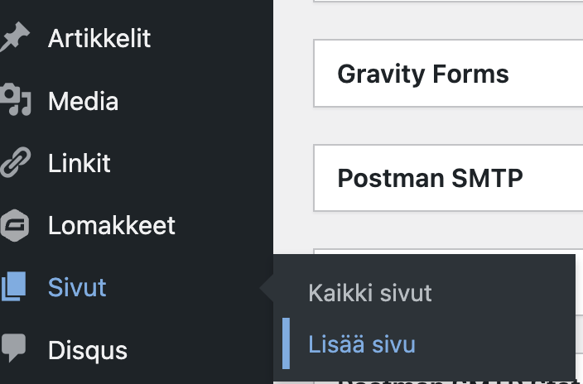Click the Media camera and note icon
This screenshot has height=384, width=583.
[x=14, y=101]
